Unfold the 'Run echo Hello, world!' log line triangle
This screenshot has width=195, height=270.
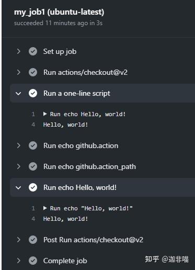pos(45,114)
